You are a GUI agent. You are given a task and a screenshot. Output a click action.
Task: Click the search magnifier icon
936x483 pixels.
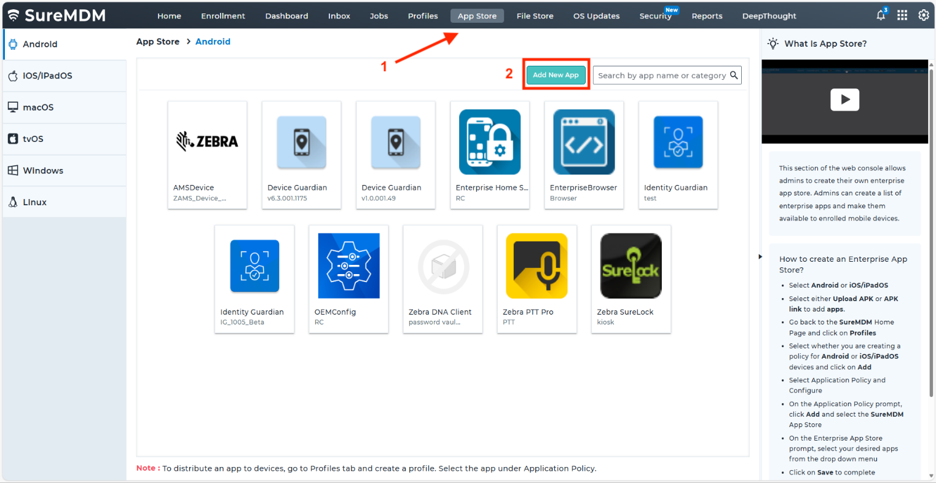coord(734,76)
